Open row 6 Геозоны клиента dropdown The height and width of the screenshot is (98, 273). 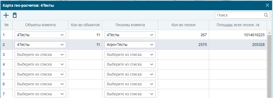(x=130, y=84)
